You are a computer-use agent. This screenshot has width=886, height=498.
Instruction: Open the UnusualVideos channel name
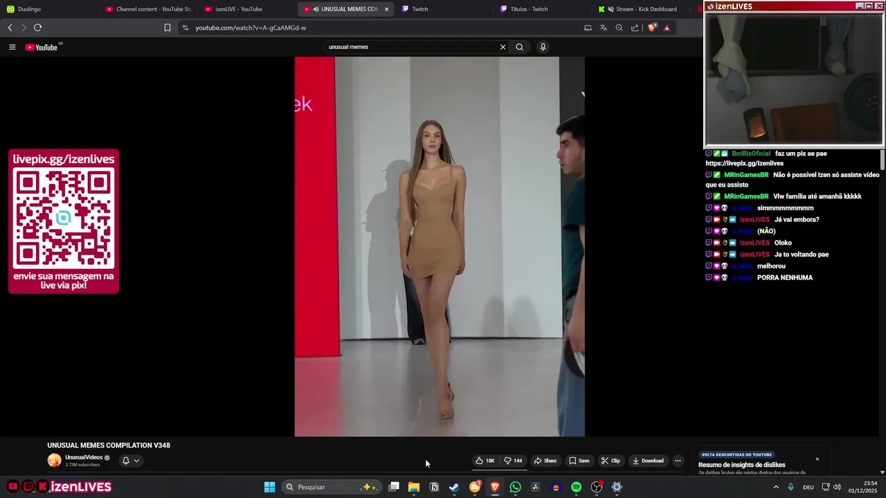(x=84, y=457)
